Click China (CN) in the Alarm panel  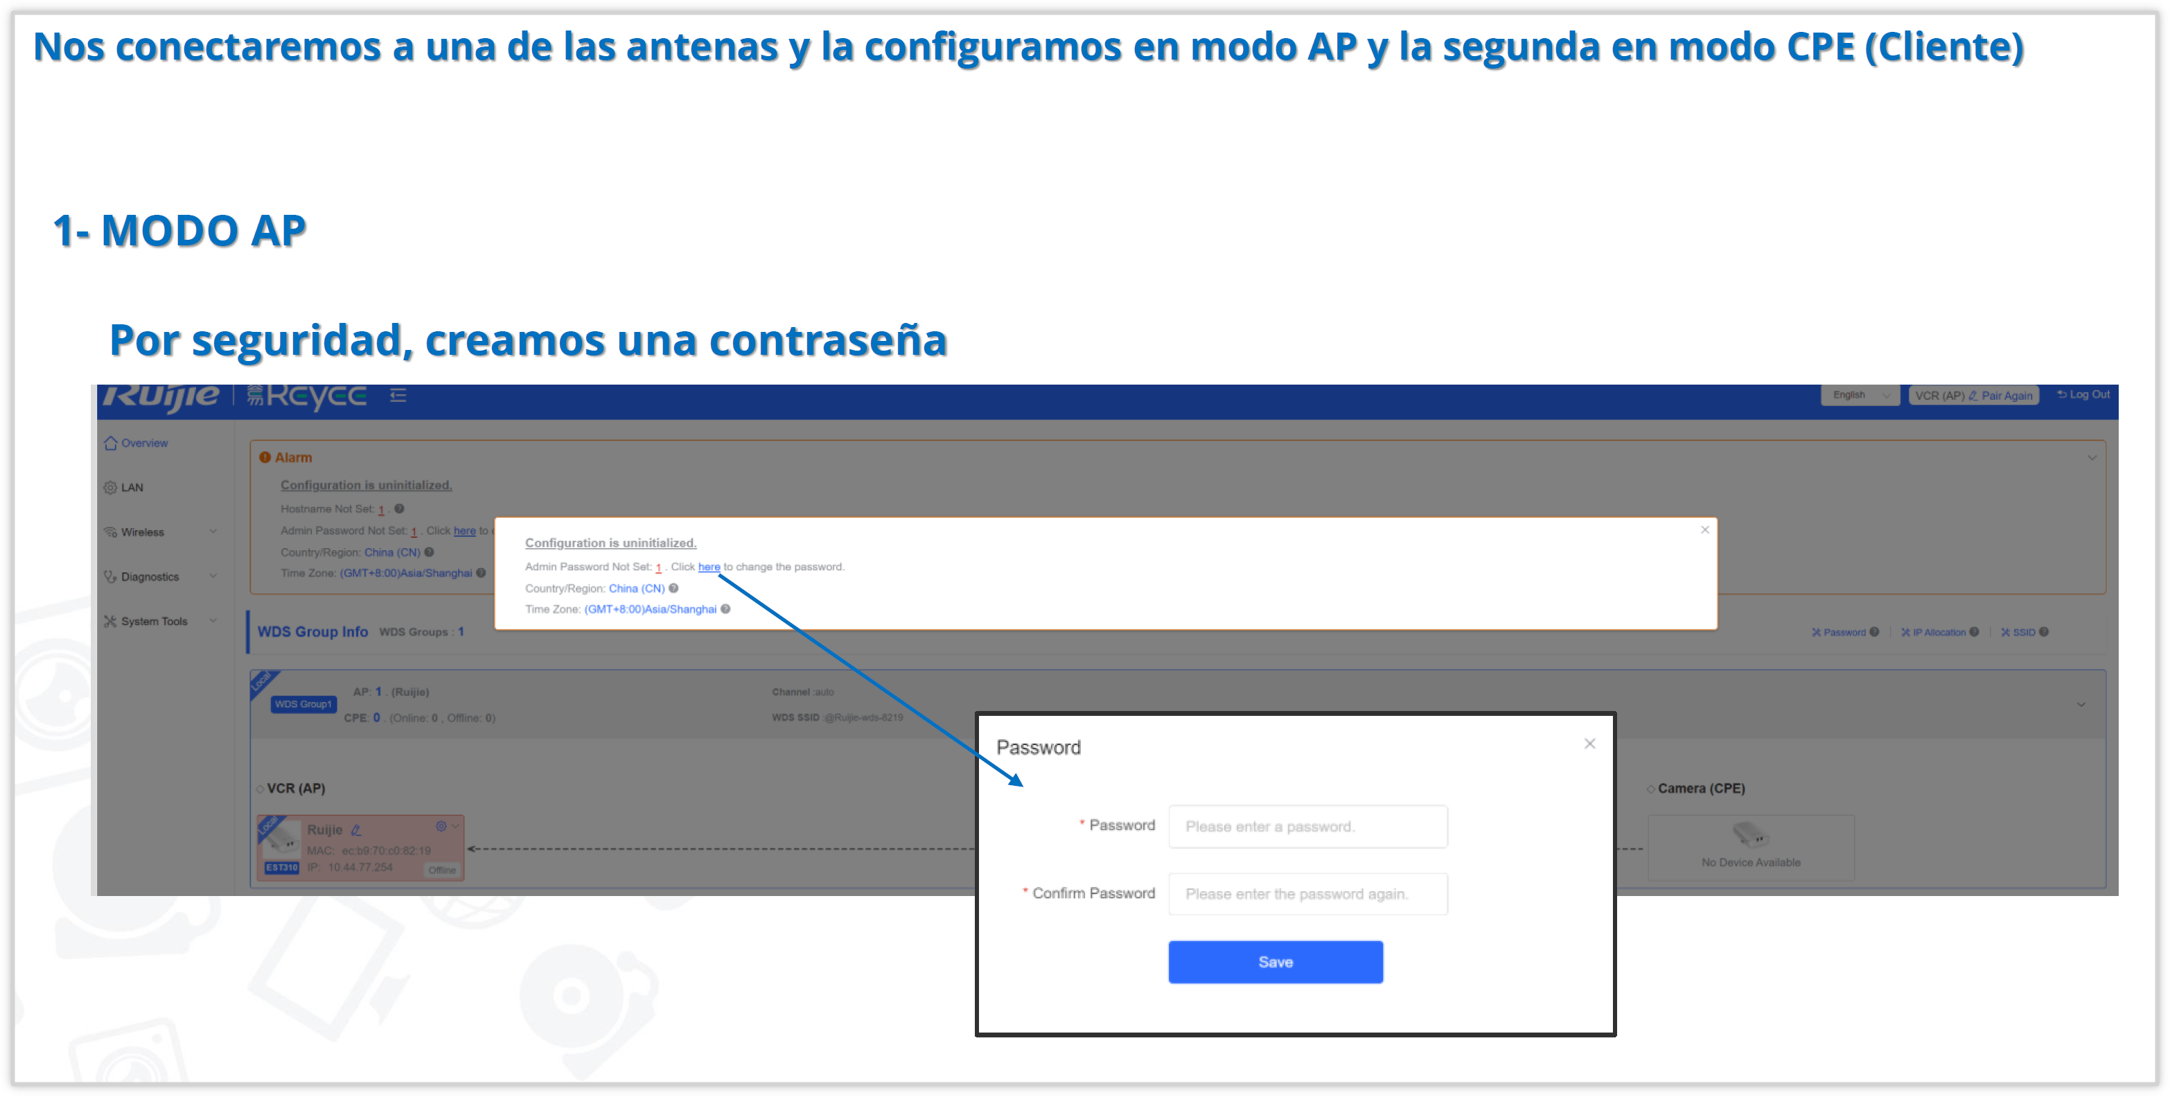391,553
